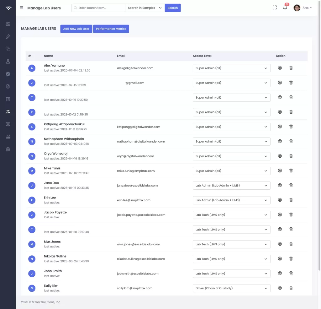
Task: Click the page vertical scrollbar
Action: pos(319,135)
